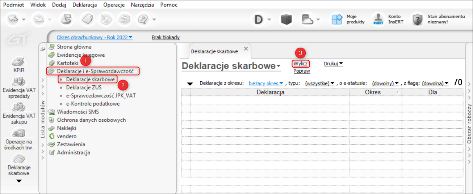
Task: Select e-Sprawozdawczość JPK_VAT item
Action: (101, 95)
